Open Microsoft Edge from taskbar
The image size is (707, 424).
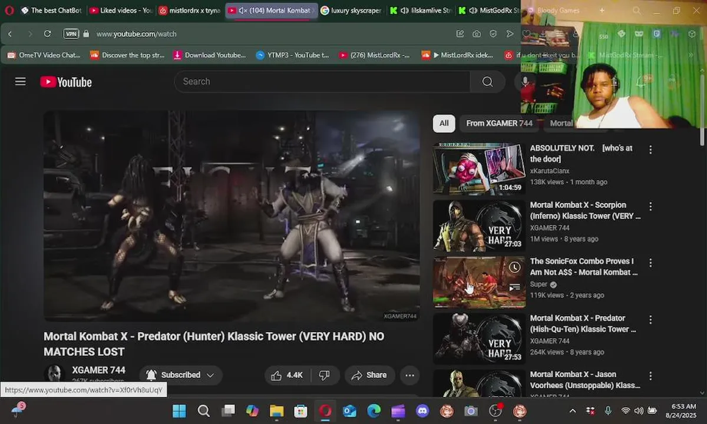pyautogui.click(x=374, y=411)
